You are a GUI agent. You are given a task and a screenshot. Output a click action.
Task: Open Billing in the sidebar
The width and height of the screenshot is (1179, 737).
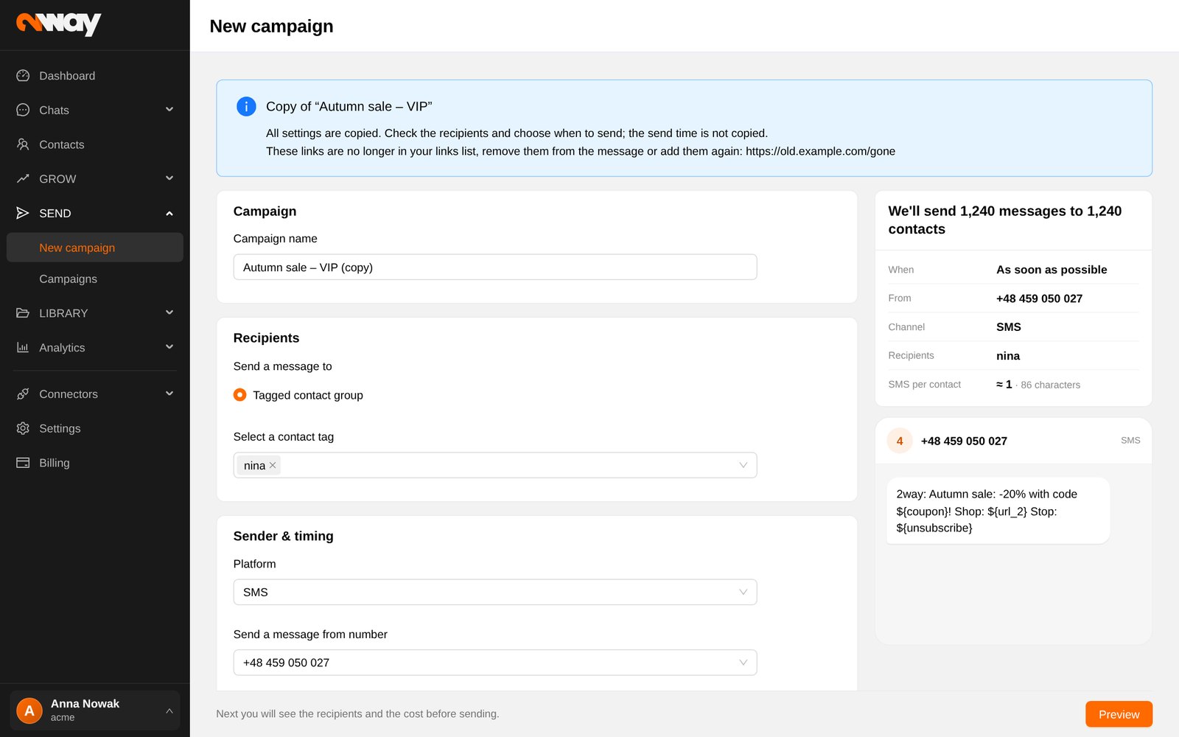click(x=95, y=463)
